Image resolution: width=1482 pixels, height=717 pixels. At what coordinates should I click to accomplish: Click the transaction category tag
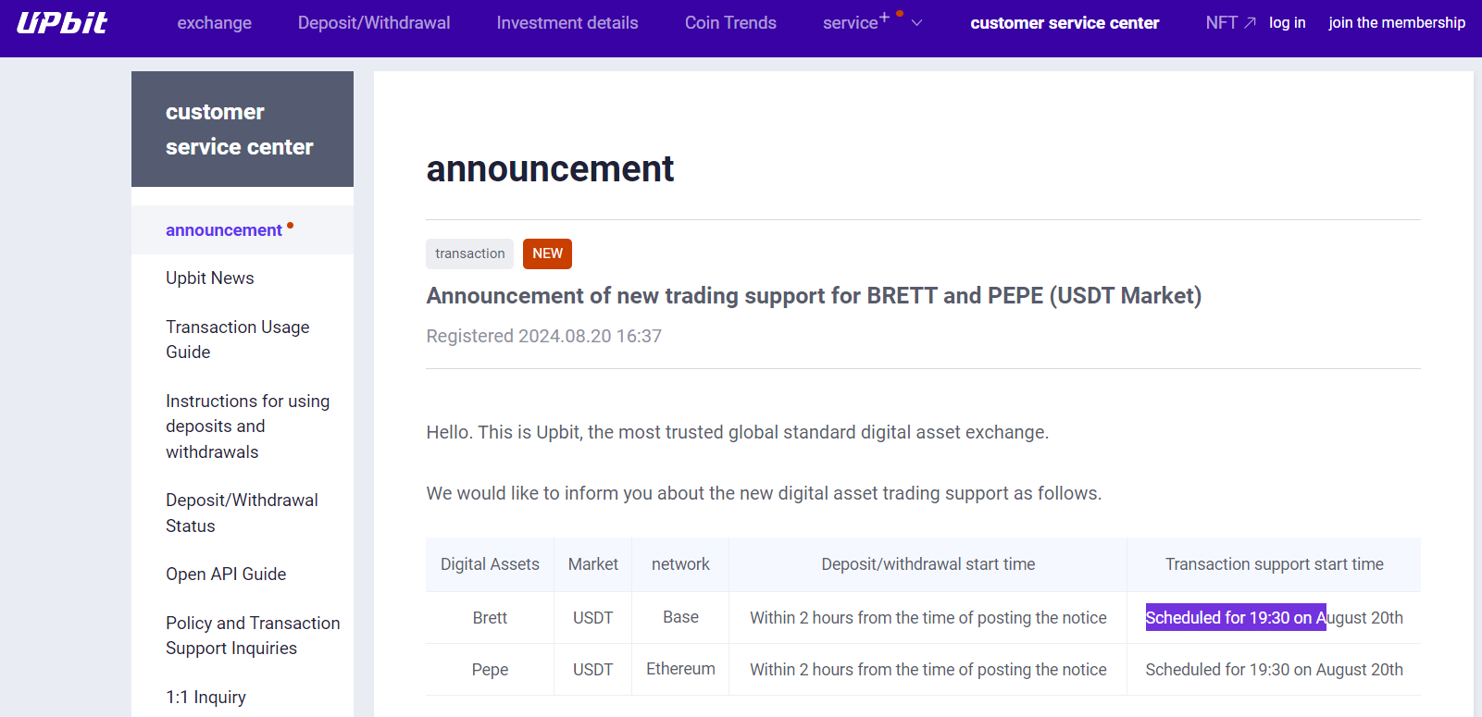click(470, 253)
